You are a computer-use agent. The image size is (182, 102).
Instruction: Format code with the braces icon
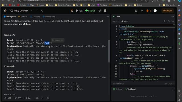click(x=169, y=21)
